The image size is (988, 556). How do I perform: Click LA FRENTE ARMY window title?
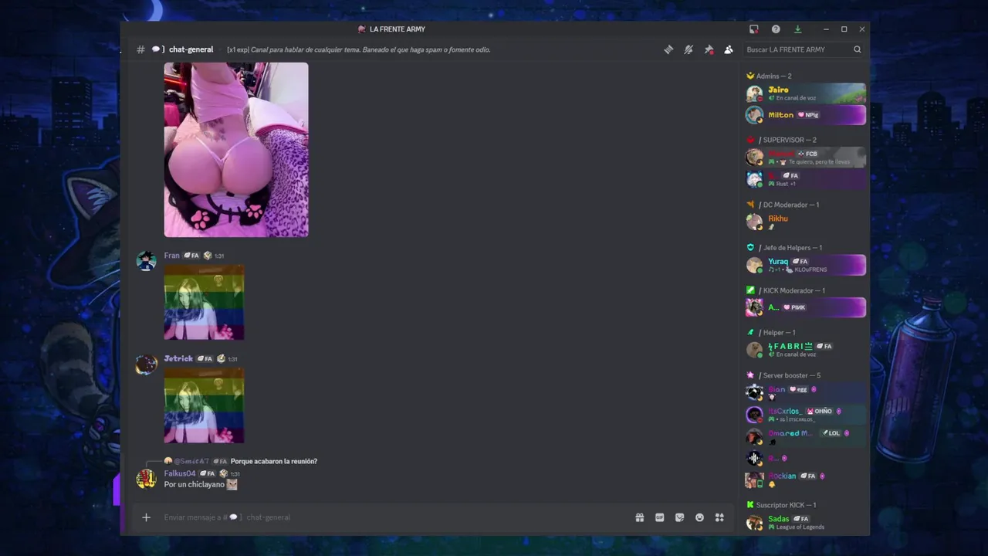click(x=398, y=29)
